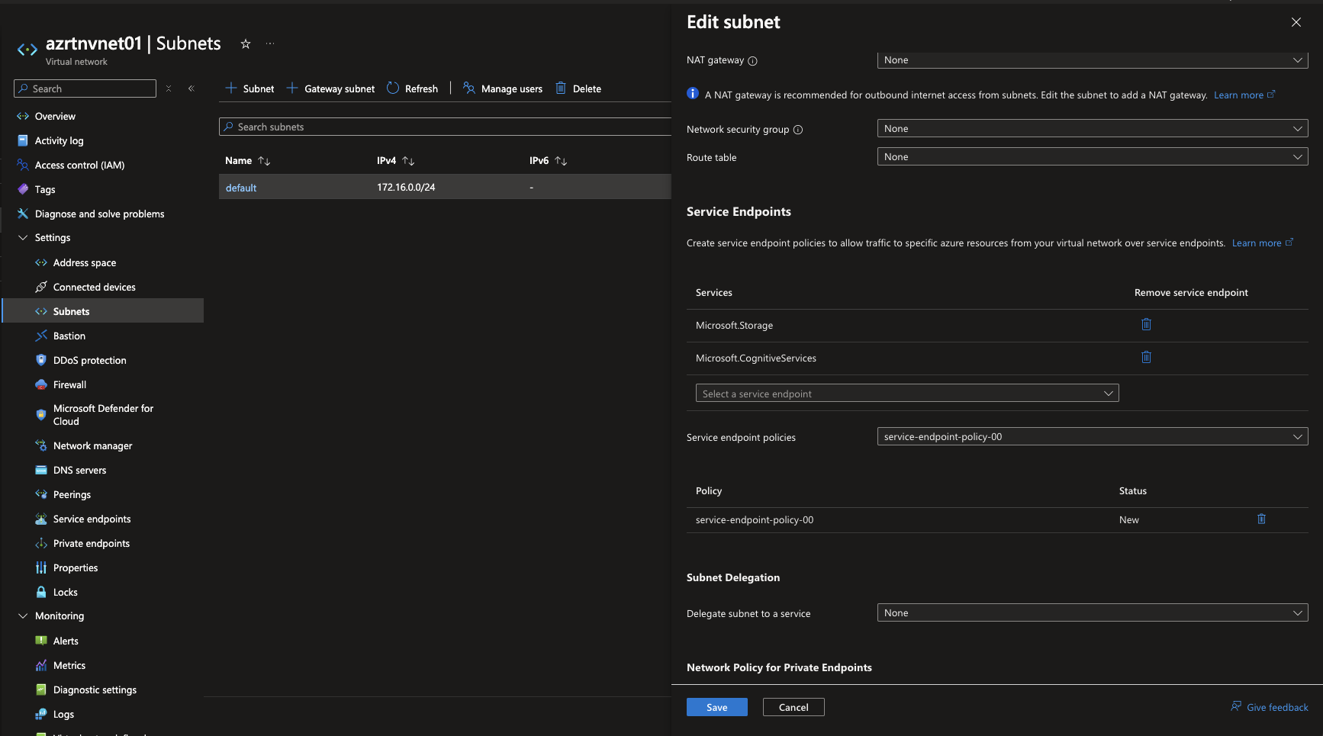Open the Firewall section

coord(70,384)
